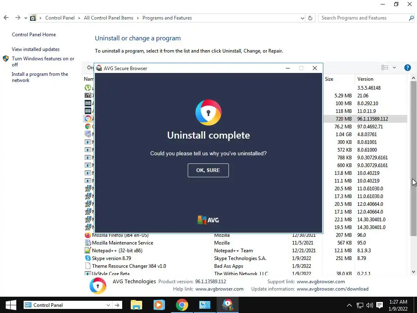The image size is (417, 313).
Task: Refresh the Programs and Features list
Action: 310,18
